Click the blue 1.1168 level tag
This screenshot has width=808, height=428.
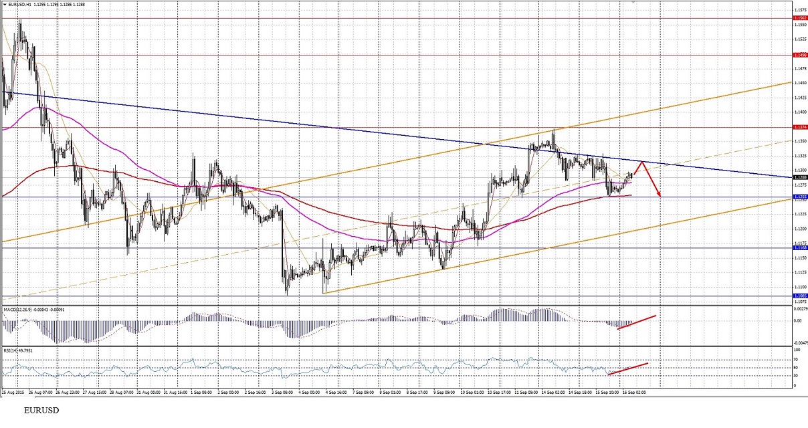799,247
